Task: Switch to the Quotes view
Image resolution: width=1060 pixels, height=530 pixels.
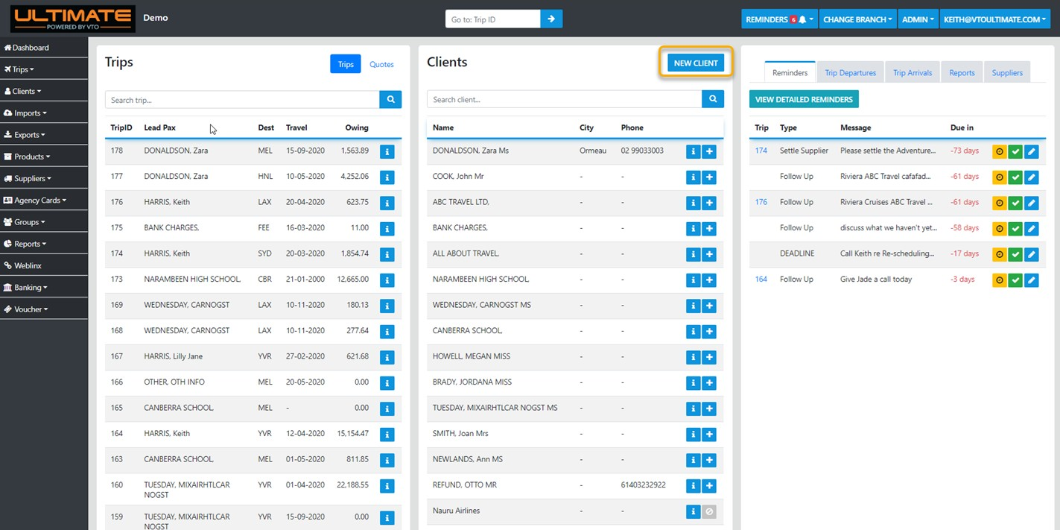Action: pyautogui.click(x=381, y=64)
